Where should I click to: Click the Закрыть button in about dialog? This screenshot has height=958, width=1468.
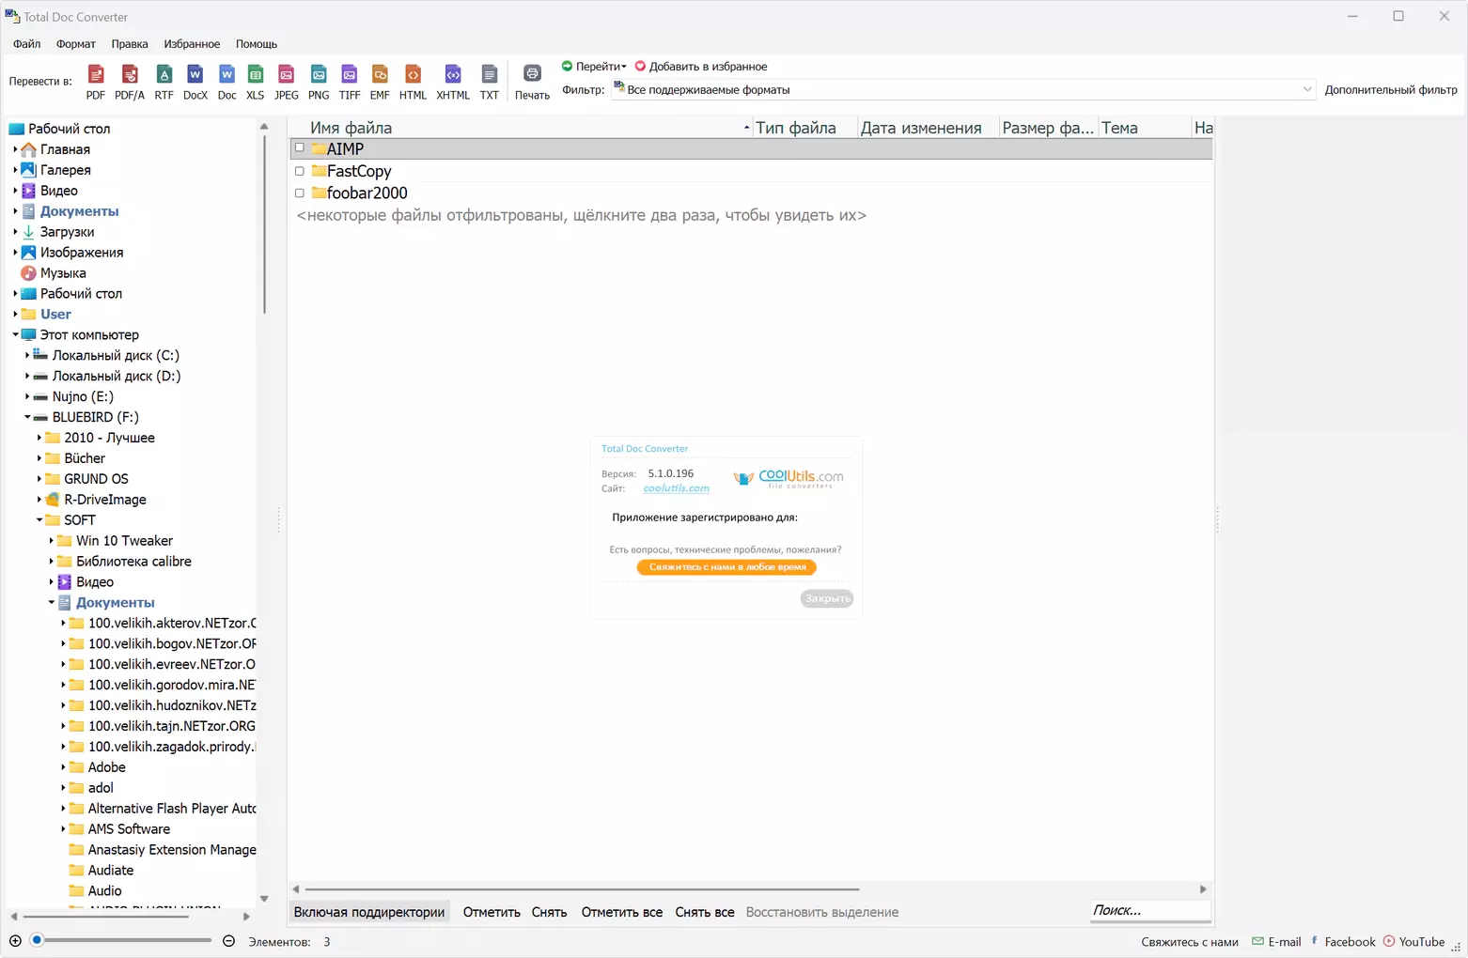click(827, 598)
